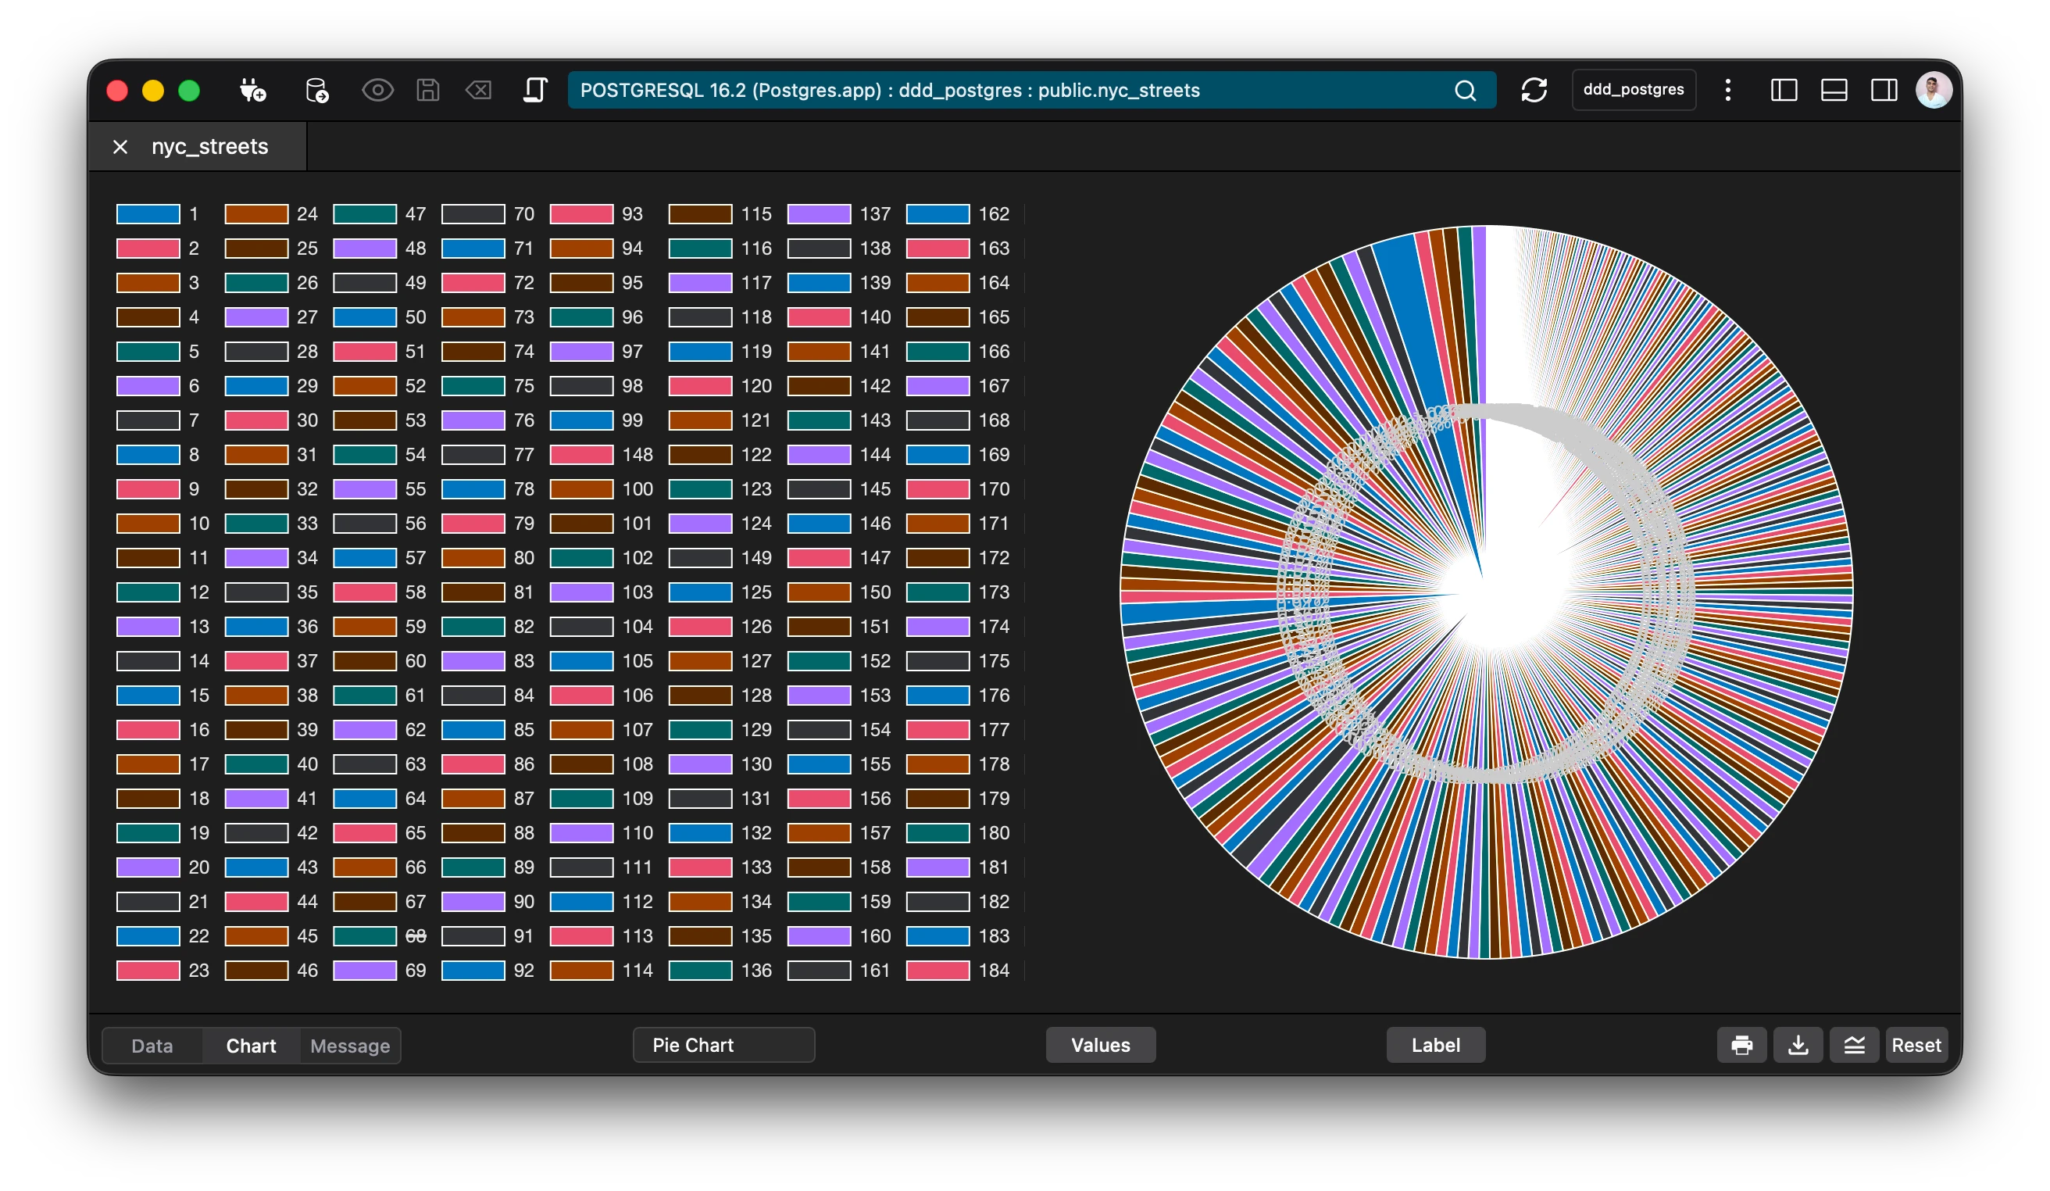Screen dimensions: 2050x1191
Task: Open the Pie Chart type dropdown
Action: [x=723, y=1046]
